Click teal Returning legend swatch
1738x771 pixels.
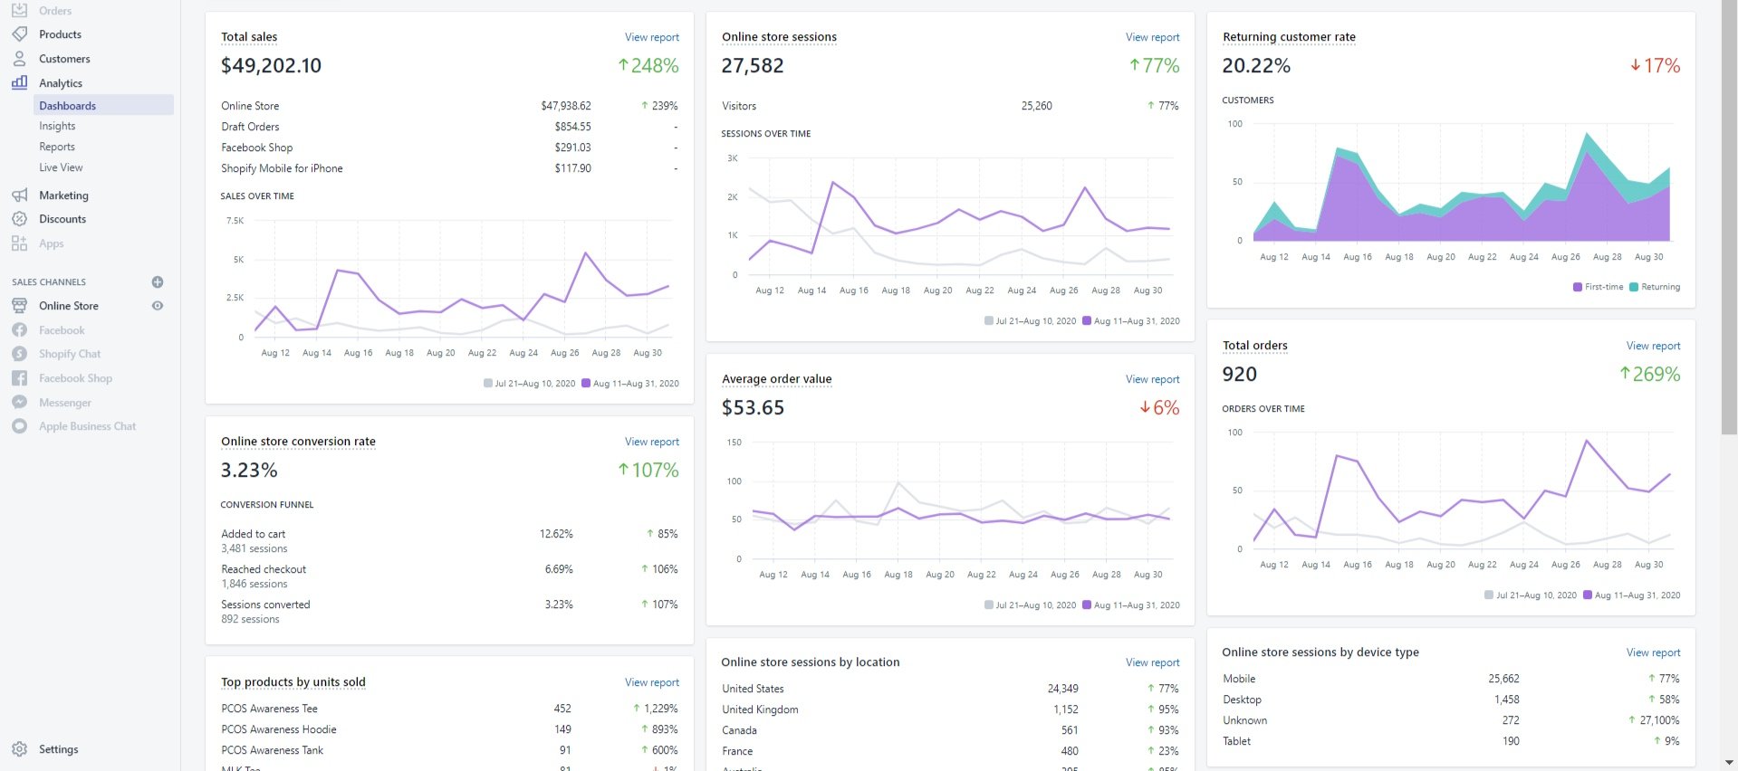[1634, 287]
